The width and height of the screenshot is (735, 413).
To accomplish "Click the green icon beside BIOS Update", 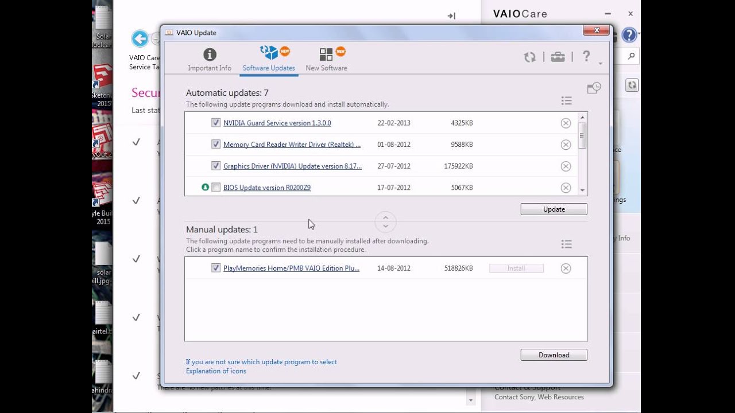I will 205,187.
